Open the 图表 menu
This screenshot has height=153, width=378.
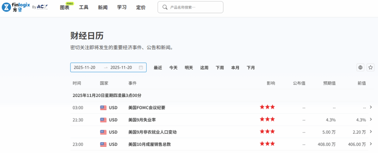(65, 7)
